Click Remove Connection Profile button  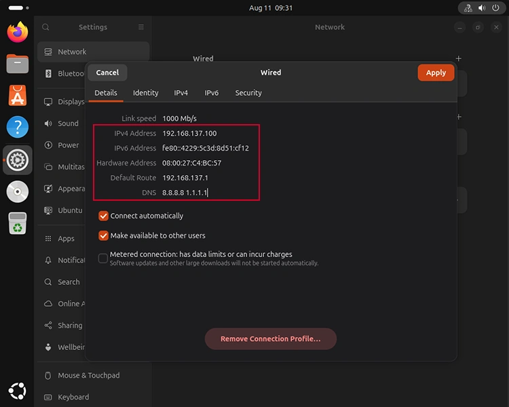point(270,339)
